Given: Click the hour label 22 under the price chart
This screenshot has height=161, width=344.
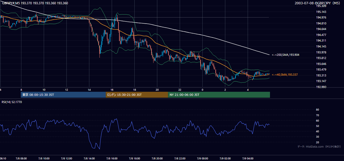Looking at the screenshot, I should (x=180, y=90).
